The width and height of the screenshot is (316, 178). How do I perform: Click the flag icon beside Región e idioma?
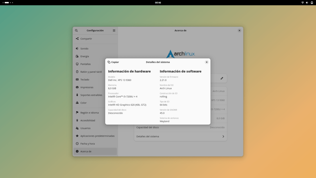[x=77, y=113]
